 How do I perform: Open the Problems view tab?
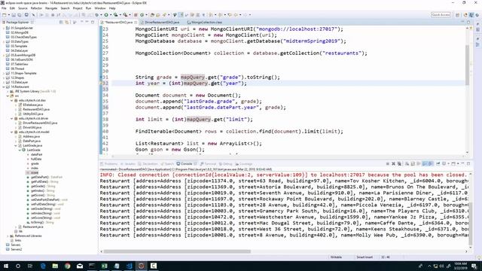point(109,164)
